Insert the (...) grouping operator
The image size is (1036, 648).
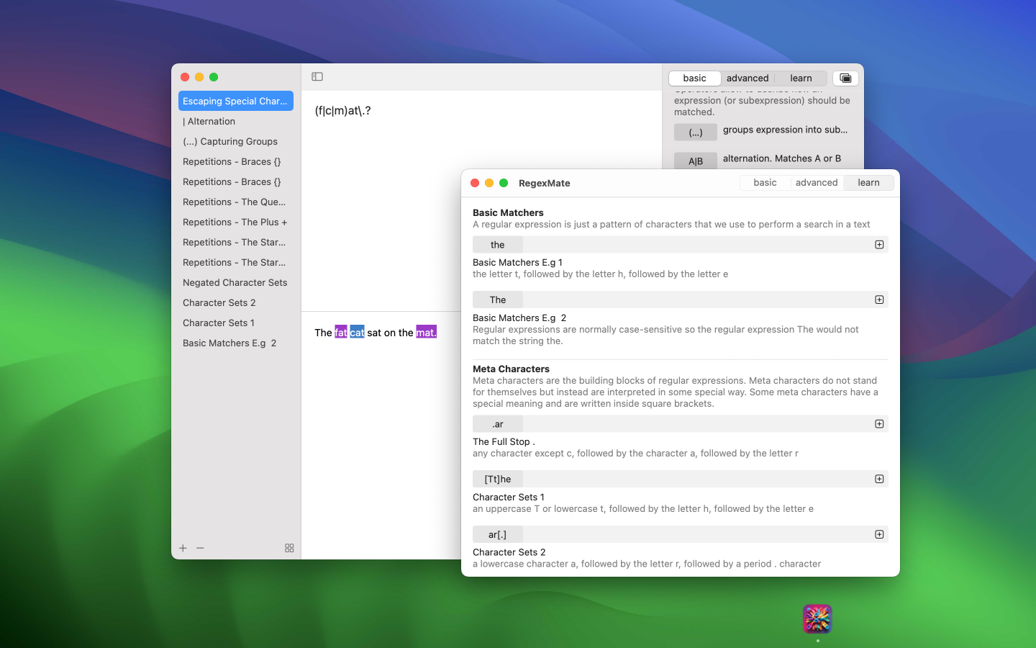(x=696, y=132)
